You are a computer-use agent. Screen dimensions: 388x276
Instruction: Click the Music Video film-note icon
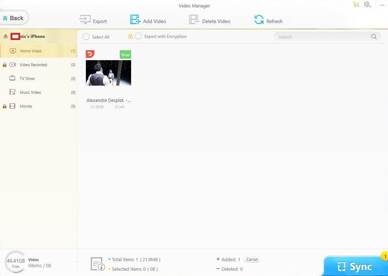tap(12, 92)
